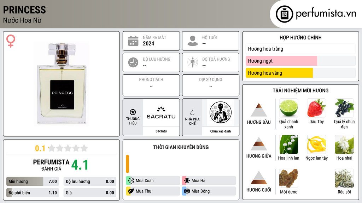Click the Hương đầu pyramid icon
The height and width of the screenshot is (203, 362).
click(x=259, y=110)
